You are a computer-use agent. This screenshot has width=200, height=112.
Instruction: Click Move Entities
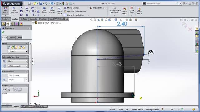[97, 8]
